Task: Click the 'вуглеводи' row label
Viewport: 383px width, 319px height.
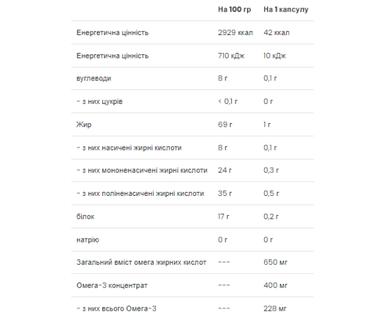Action: pyautogui.click(x=94, y=78)
